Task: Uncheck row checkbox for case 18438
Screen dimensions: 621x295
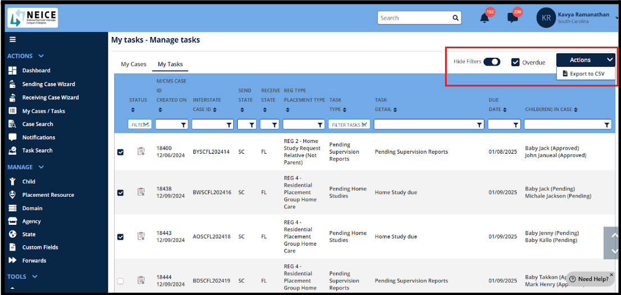Action: [x=121, y=192]
